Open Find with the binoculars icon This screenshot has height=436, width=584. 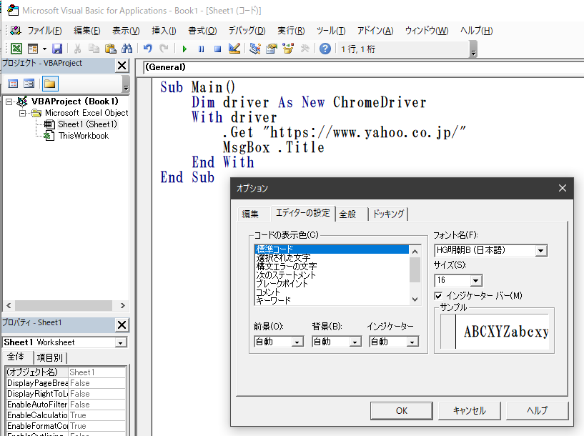coord(127,49)
